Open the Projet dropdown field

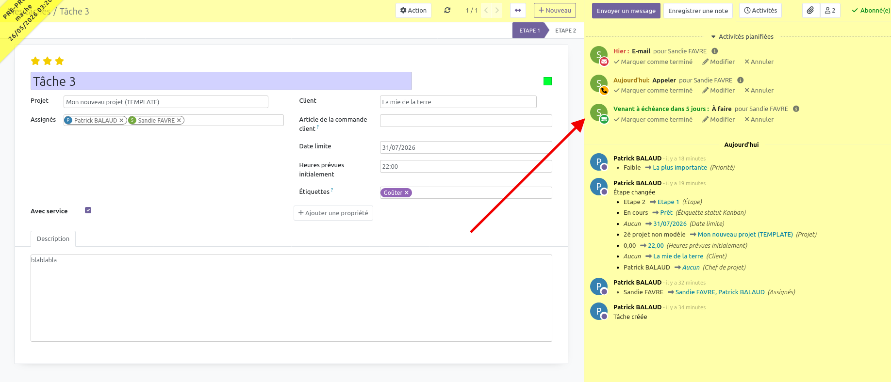tap(166, 102)
